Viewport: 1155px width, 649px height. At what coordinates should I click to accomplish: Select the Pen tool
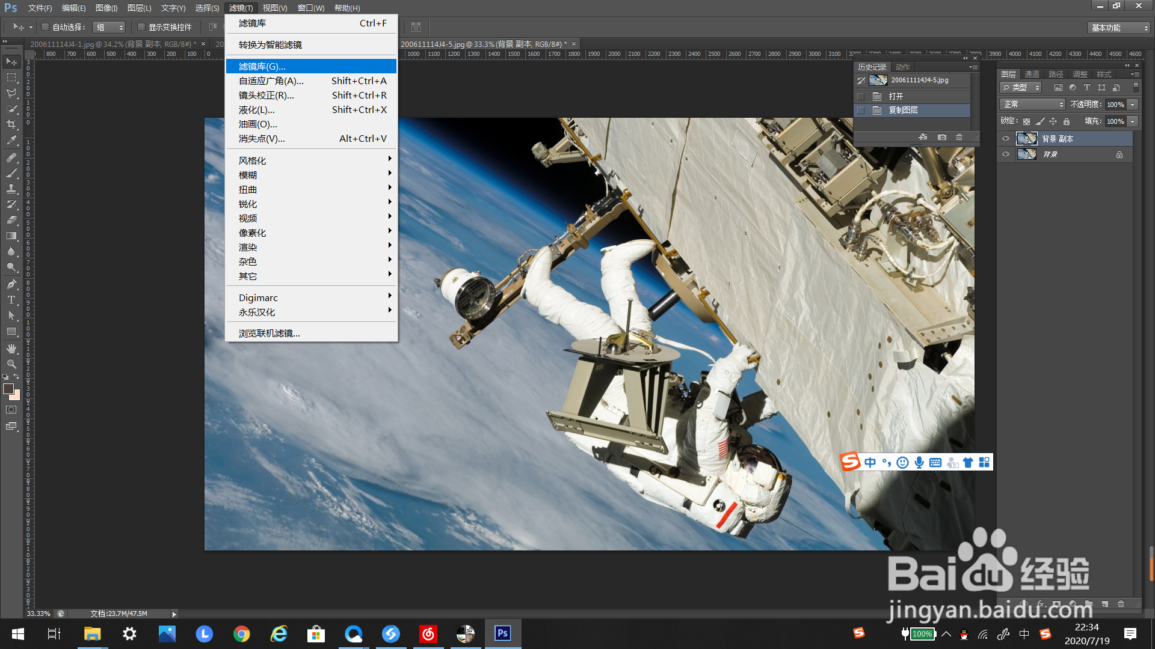11,284
